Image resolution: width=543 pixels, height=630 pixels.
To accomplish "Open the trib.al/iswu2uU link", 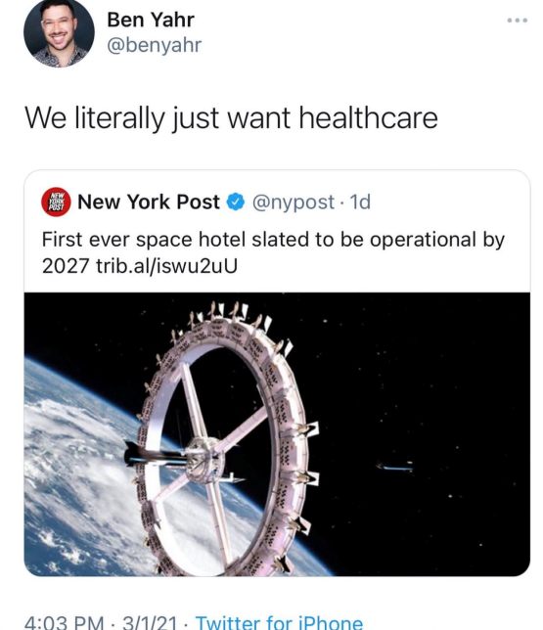I will [x=166, y=265].
